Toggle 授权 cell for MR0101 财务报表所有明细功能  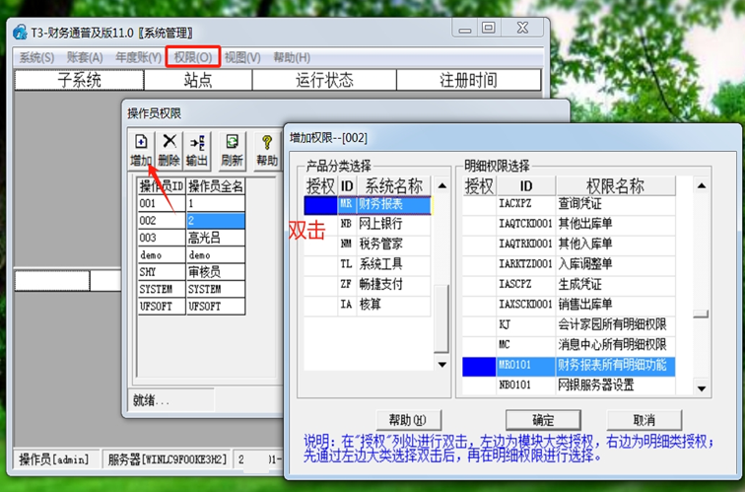[479, 365]
